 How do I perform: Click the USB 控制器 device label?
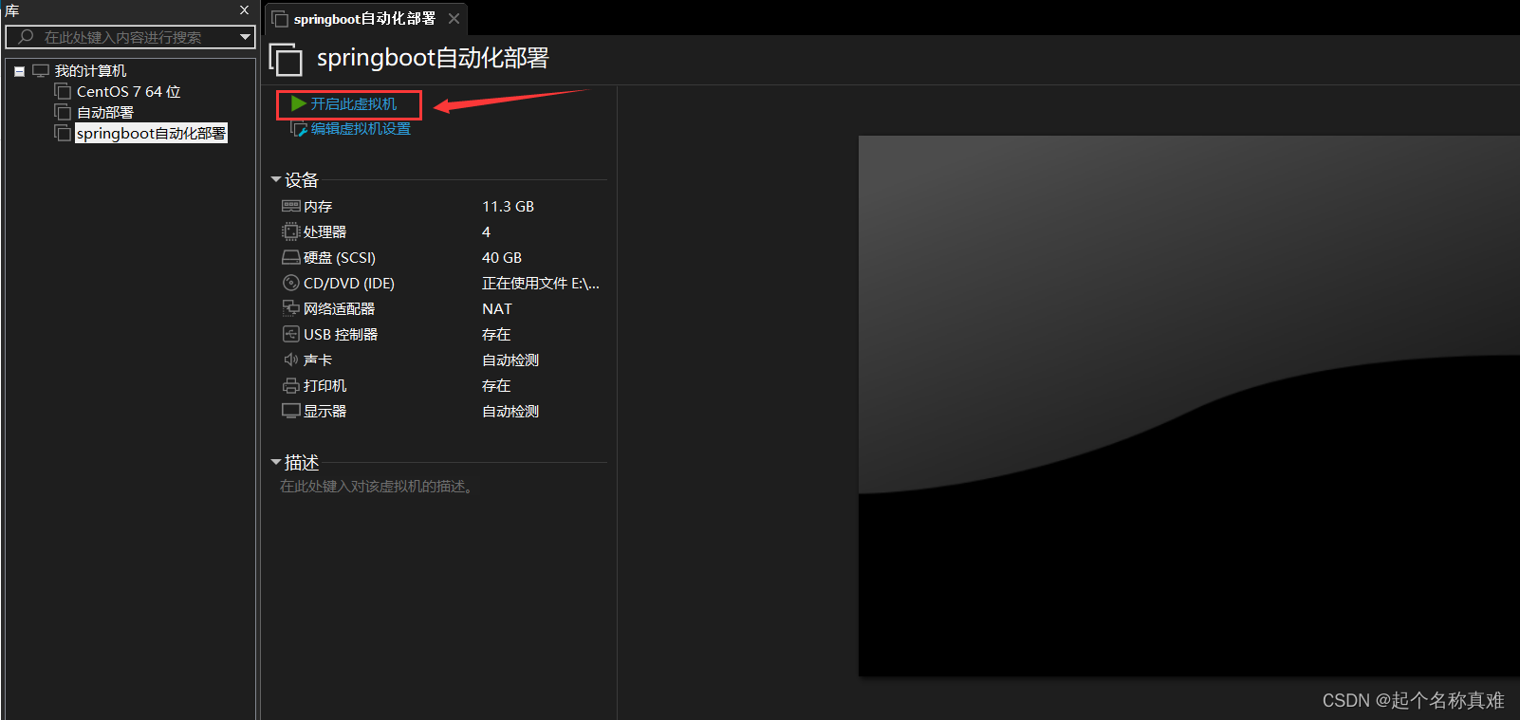pyautogui.click(x=341, y=334)
